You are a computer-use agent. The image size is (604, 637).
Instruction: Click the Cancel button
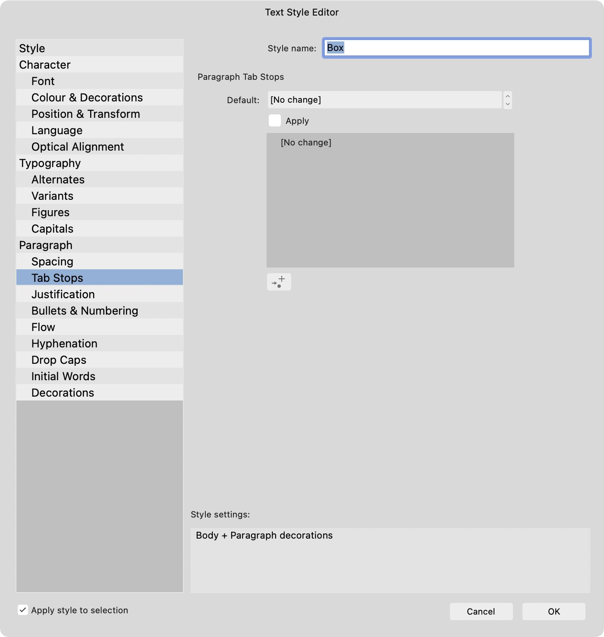tap(481, 611)
